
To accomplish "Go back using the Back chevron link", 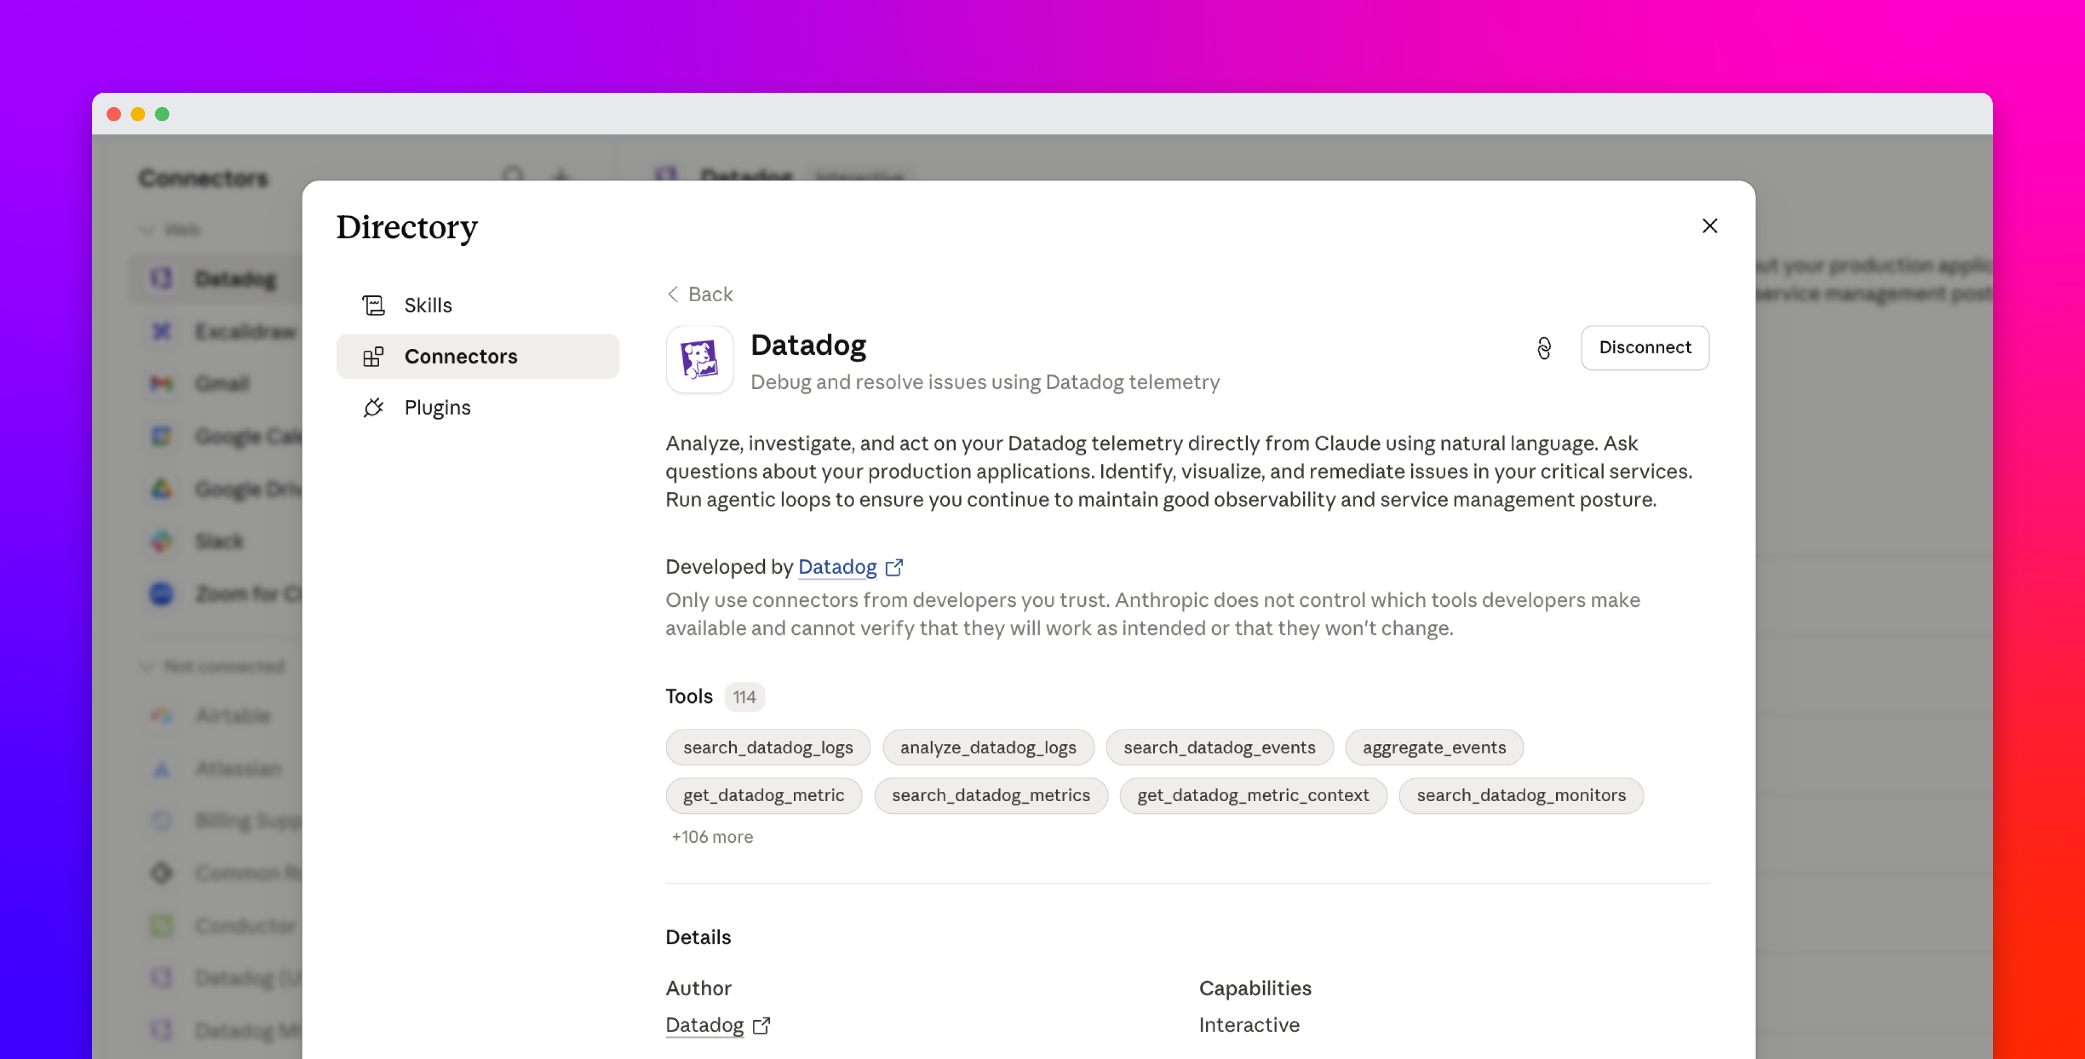I will (x=700, y=294).
